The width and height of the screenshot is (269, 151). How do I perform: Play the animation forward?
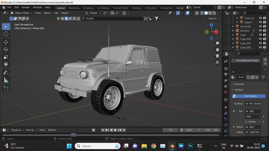tap(115, 130)
